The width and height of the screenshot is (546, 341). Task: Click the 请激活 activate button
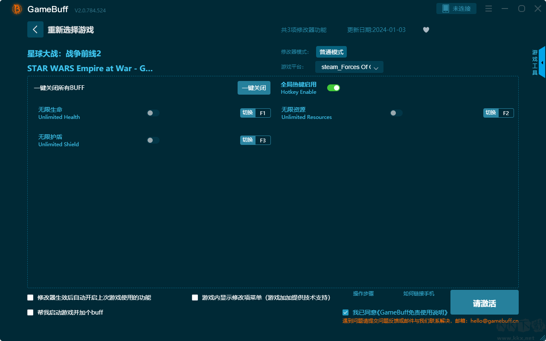(485, 302)
